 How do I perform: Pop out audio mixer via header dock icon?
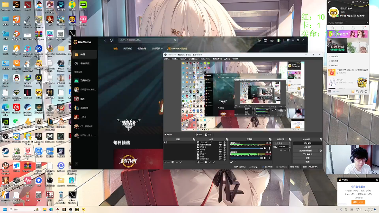click(270, 139)
